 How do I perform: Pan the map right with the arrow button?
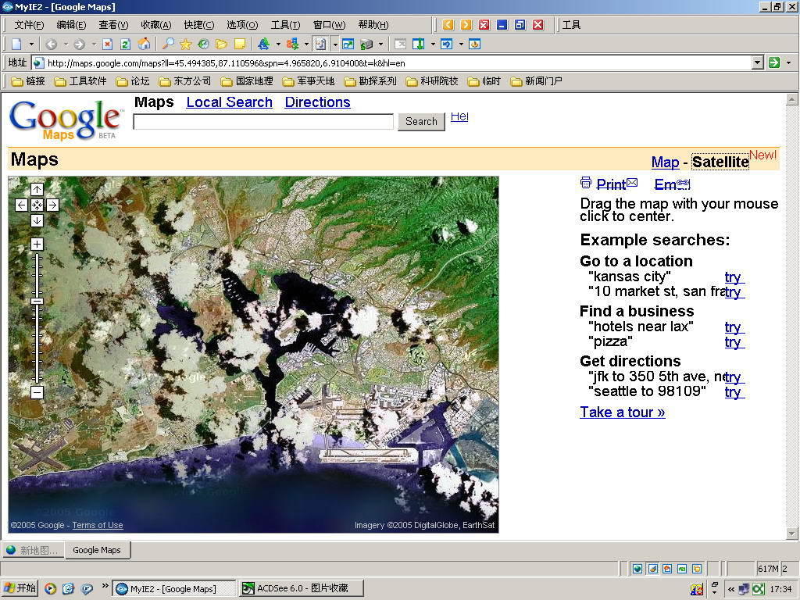(x=52, y=205)
